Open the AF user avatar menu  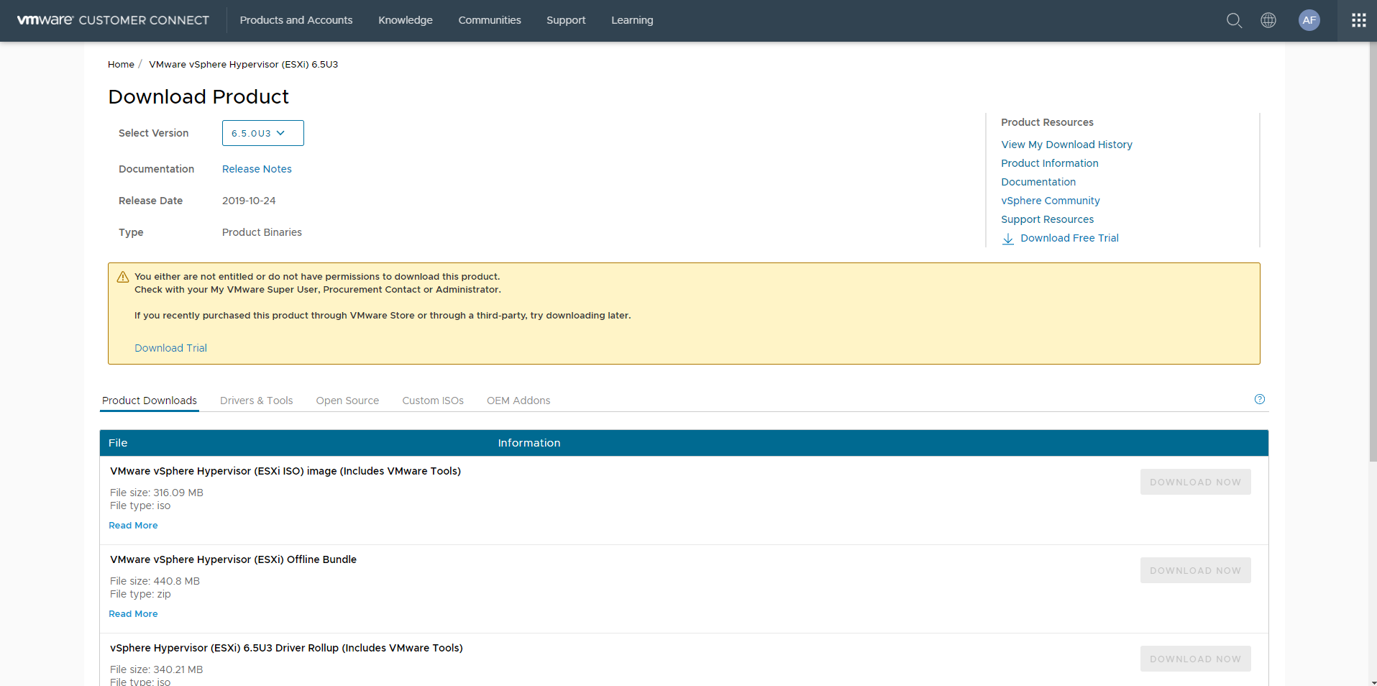click(1309, 20)
